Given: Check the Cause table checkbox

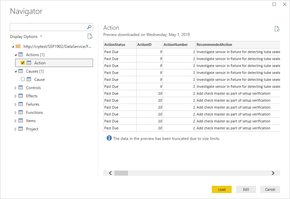Looking at the screenshot, I should coord(23,79).
